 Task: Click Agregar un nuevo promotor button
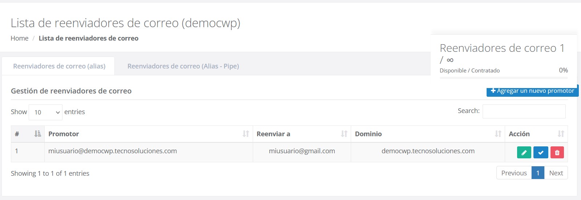[532, 91]
